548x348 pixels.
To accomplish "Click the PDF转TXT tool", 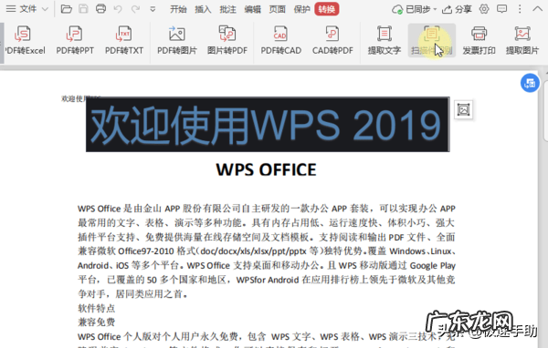I will pyautogui.click(x=124, y=40).
